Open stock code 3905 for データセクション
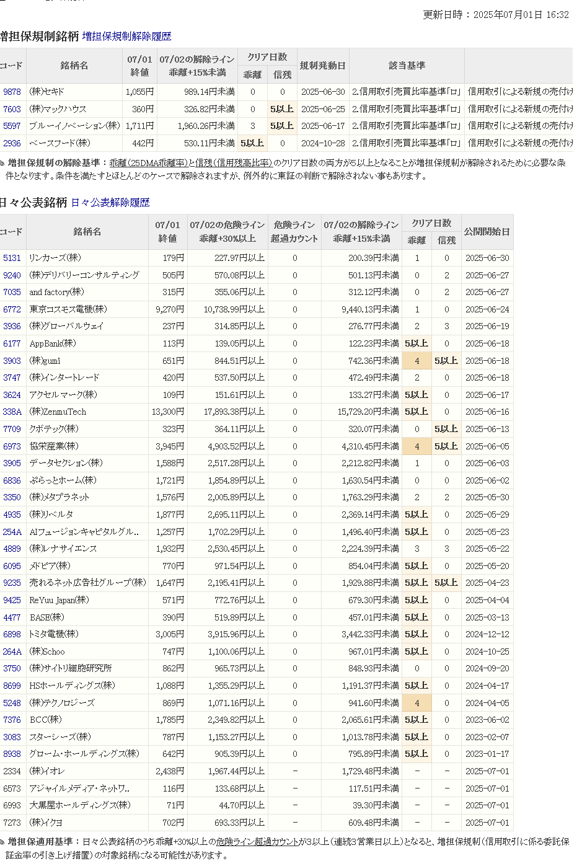 click(x=12, y=463)
